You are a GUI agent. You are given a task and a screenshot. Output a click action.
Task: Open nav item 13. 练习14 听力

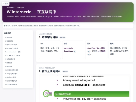click(x=11, y=81)
